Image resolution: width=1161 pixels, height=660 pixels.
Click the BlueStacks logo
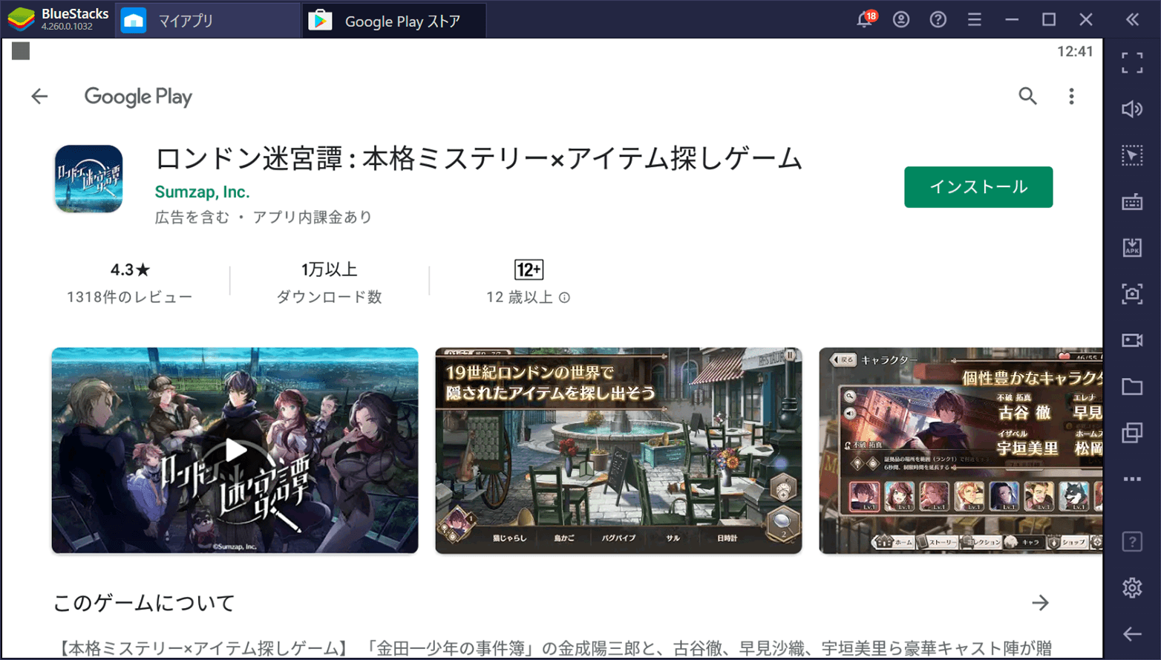(x=21, y=19)
